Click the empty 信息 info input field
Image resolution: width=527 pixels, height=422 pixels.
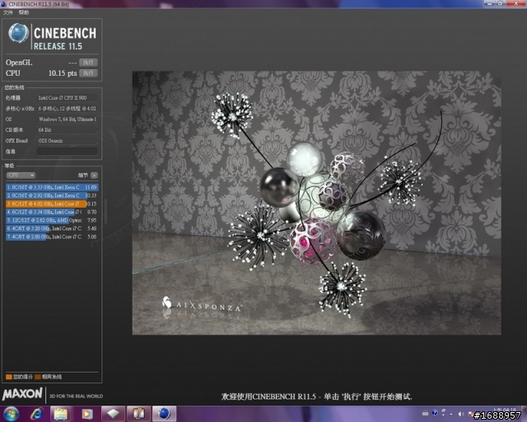click(x=68, y=151)
